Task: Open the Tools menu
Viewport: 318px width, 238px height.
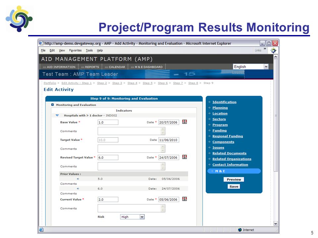Action: [x=89, y=50]
